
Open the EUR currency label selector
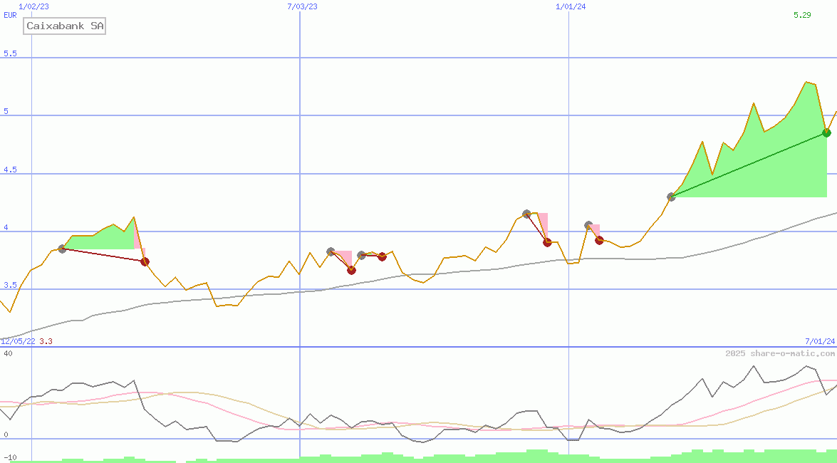(9, 15)
